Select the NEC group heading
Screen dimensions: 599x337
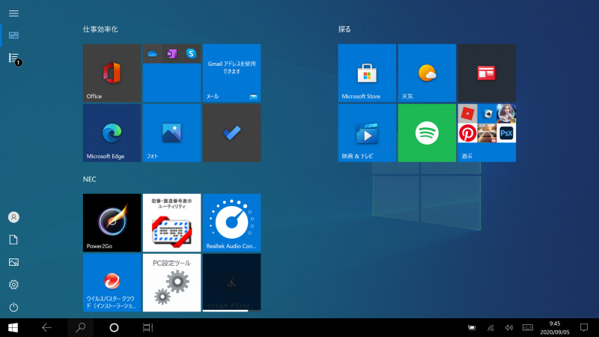pos(89,179)
